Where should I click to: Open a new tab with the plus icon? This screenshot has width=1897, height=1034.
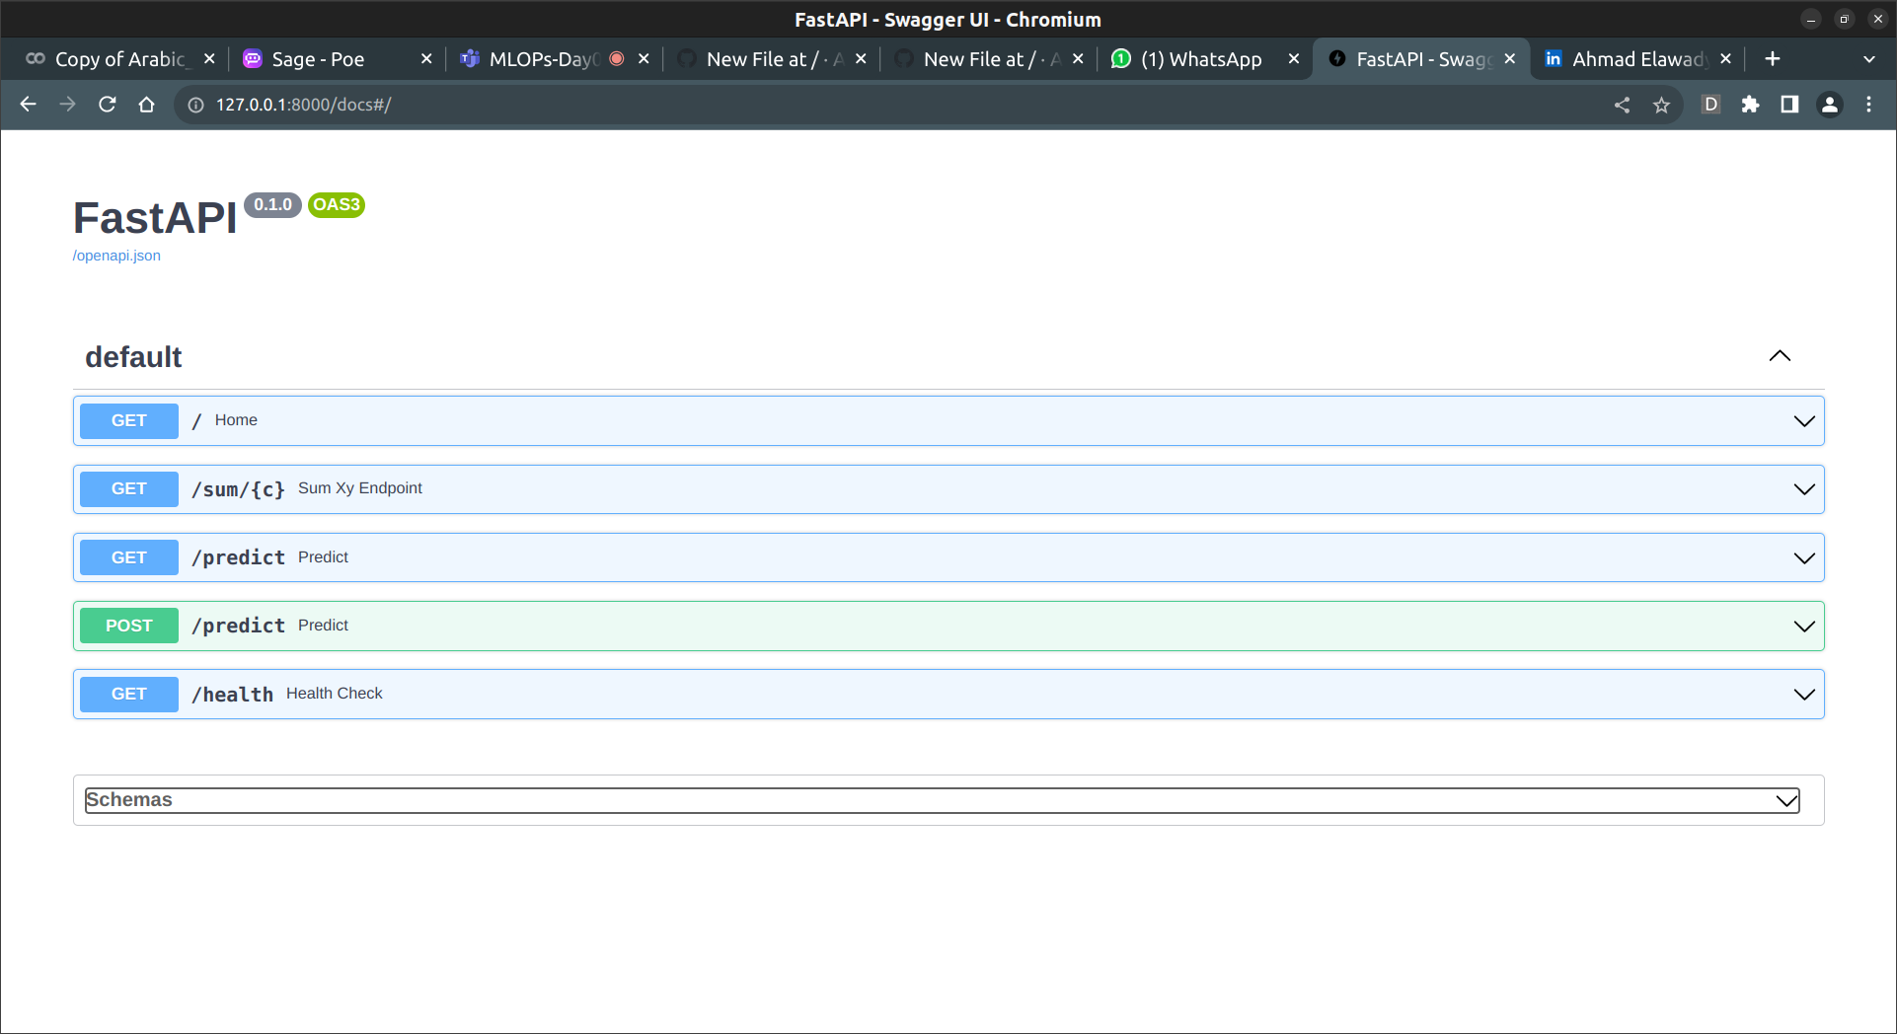1773,59
